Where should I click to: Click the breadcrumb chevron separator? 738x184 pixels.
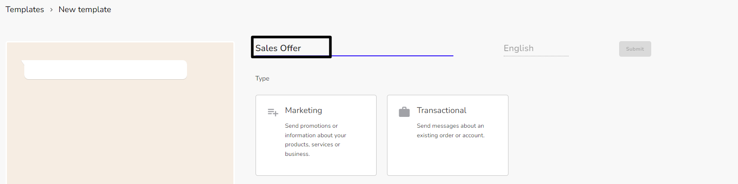51,10
